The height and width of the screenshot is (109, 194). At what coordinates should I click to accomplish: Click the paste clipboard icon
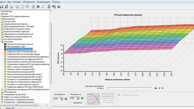coord(22,7)
